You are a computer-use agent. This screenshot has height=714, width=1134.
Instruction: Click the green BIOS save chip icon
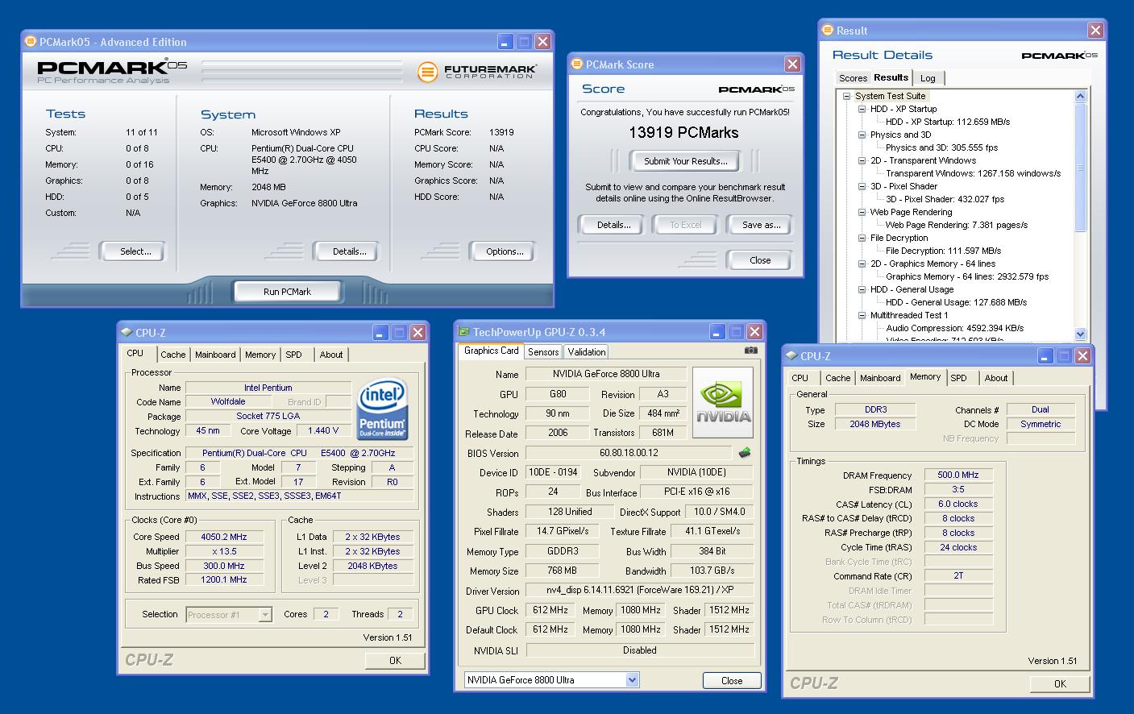746,453
